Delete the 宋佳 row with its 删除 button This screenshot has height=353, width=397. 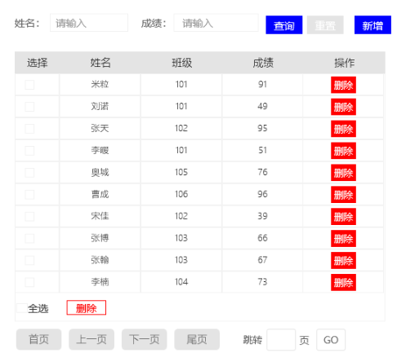coord(343,217)
